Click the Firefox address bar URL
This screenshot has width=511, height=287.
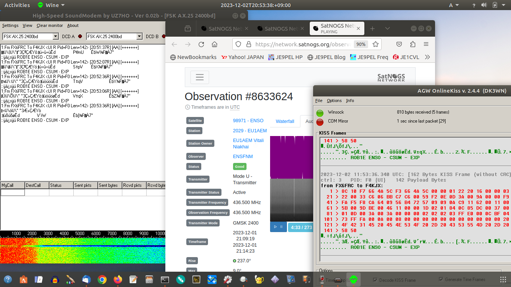tap(303, 44)
